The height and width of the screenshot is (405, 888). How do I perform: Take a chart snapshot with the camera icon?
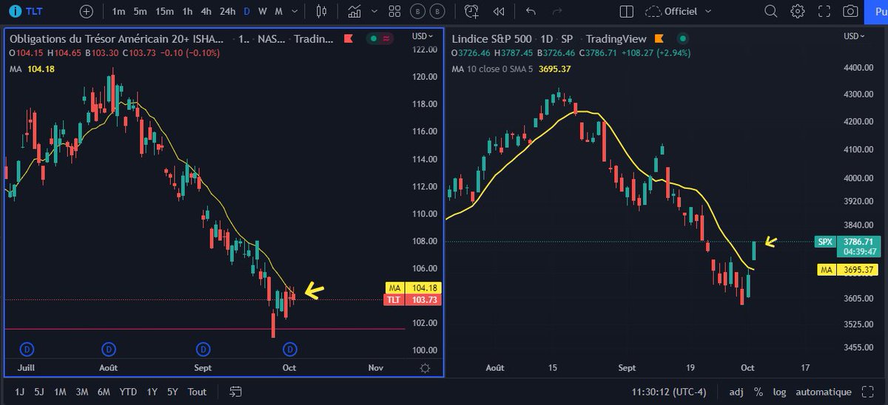[x=851, y=11]
